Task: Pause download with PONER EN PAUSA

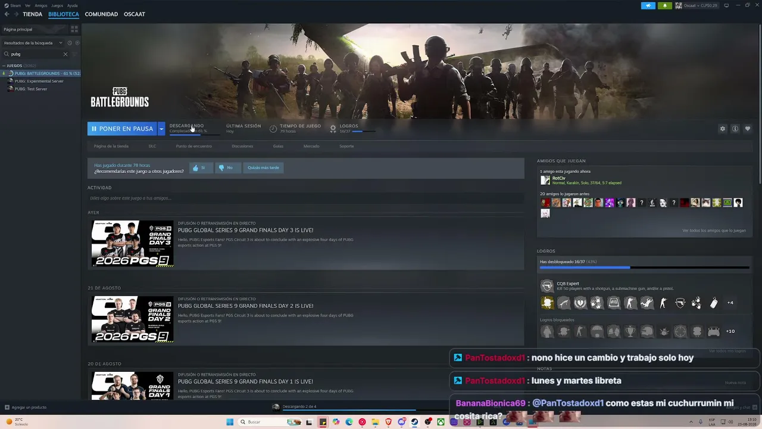Action: pos(122,129)
